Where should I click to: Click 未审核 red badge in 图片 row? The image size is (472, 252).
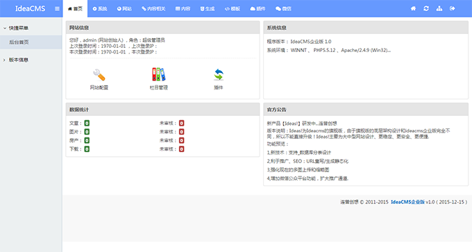(182, 132)
